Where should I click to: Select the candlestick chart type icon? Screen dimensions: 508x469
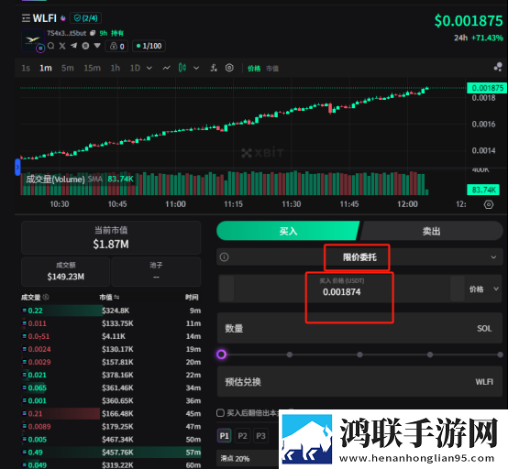(182, 68)
